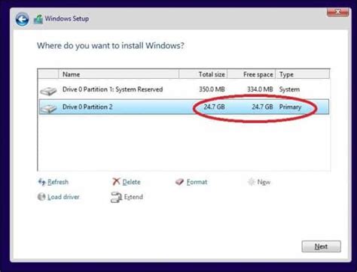Click Partition 2's 24.7 GB free space
Image resolution: width=357 pixels, height=272 pixels.
262,107
